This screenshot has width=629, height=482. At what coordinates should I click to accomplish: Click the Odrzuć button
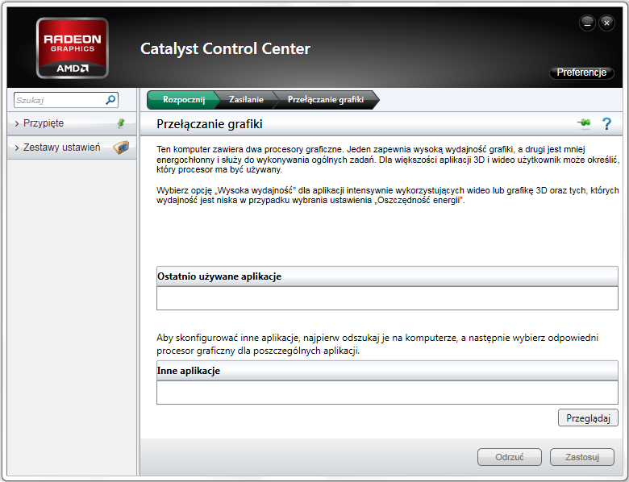tap(509, 457)
